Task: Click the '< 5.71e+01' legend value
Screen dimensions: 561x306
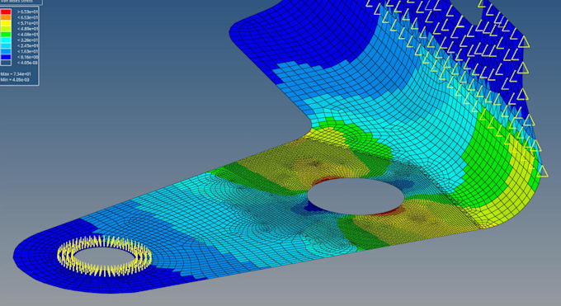Action: (28, 23)
